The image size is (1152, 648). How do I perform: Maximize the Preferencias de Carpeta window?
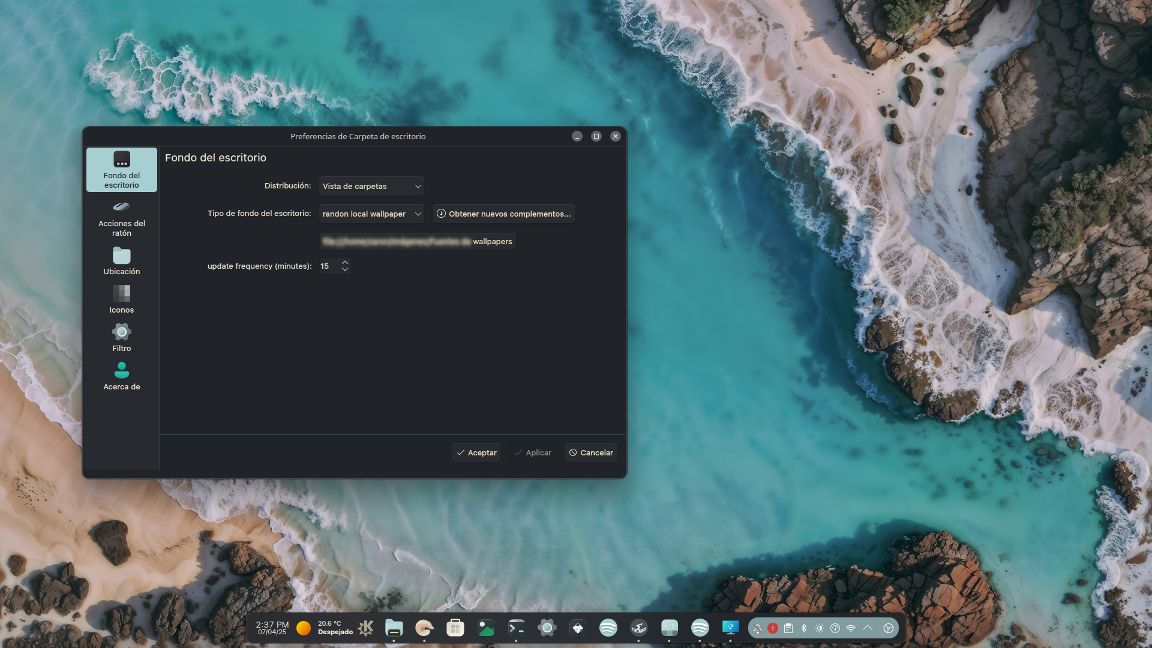[x=596, y=136]
